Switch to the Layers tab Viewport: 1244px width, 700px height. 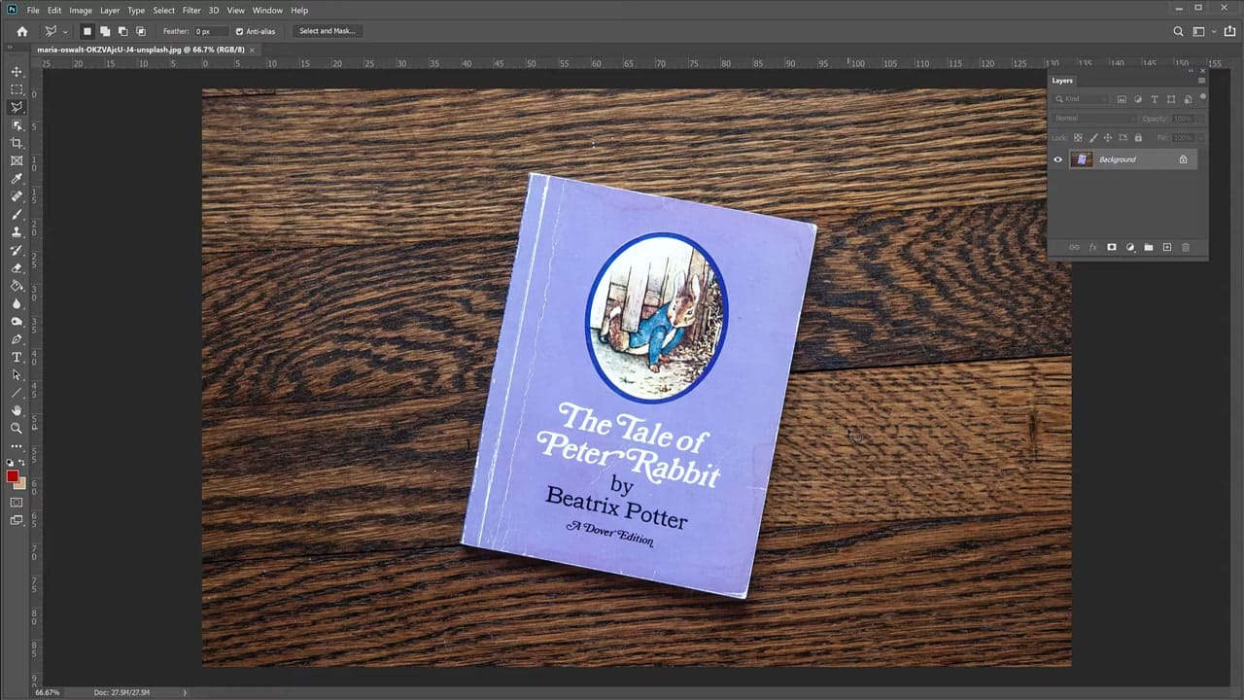[1062, 81]
